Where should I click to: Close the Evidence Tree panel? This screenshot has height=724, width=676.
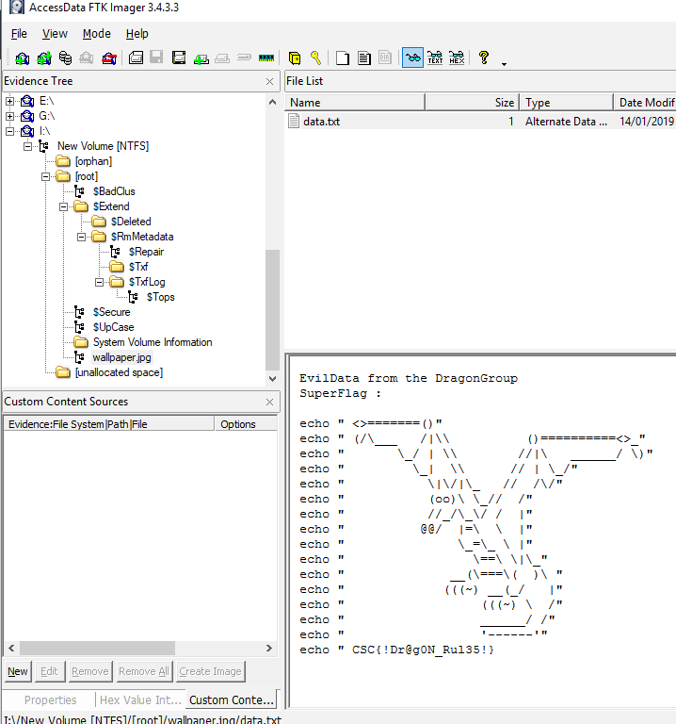270,82
